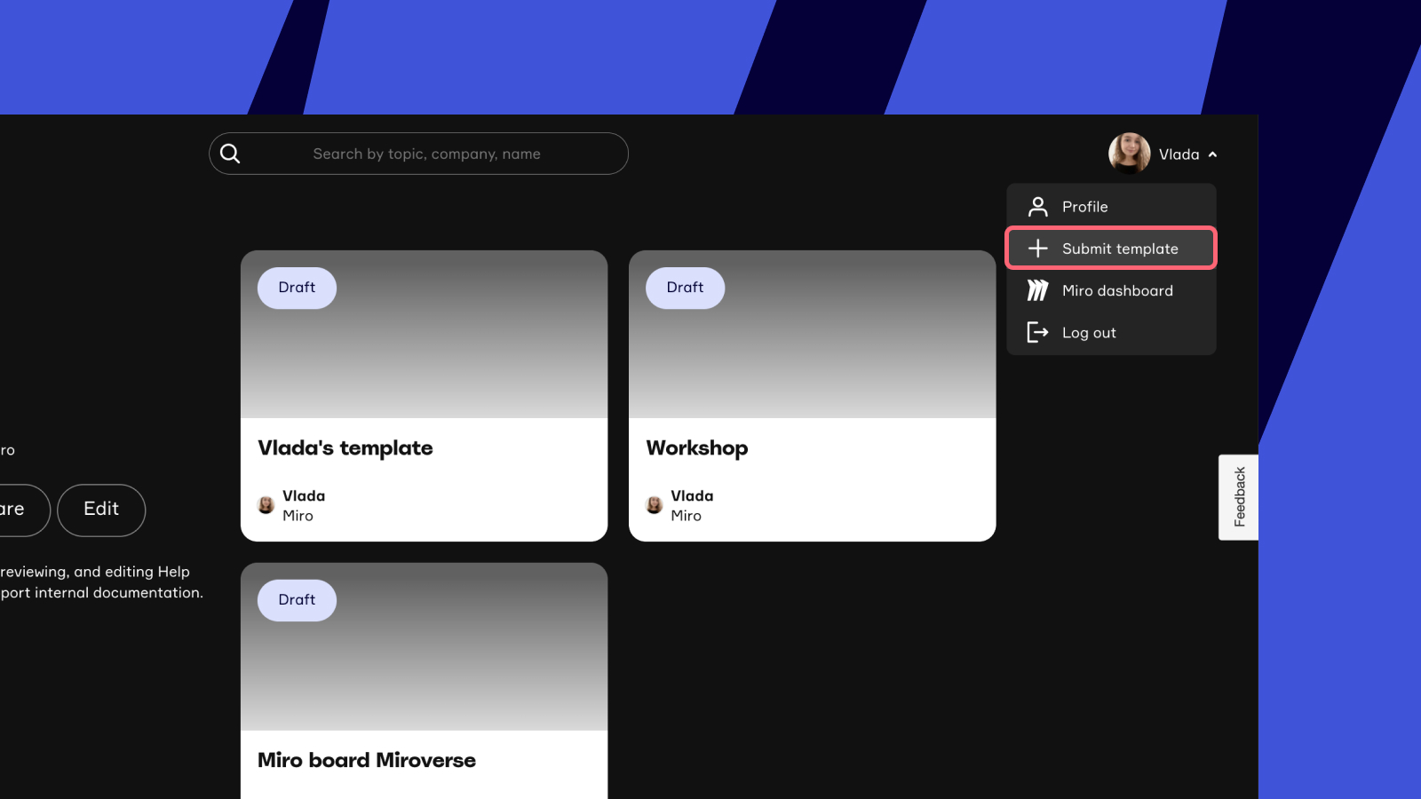Select Submit template from the menu
This screenshot has width=1421, height=799.
1119,249
